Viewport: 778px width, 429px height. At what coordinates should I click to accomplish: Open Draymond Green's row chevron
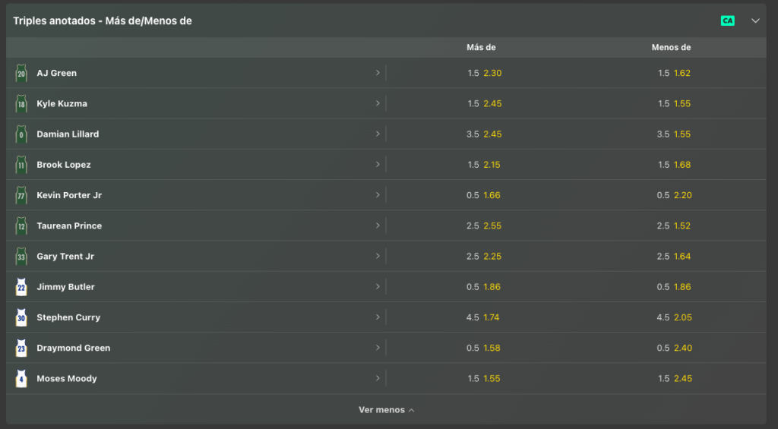pos(378,348)
